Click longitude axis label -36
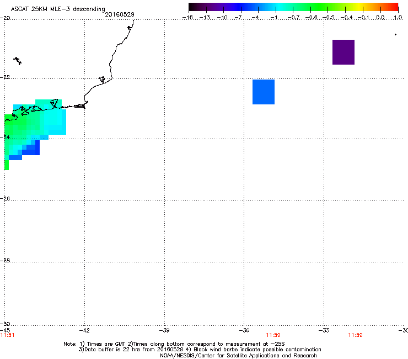The height and width of the screenshot is (359, 408). click(x=244, y=330)
